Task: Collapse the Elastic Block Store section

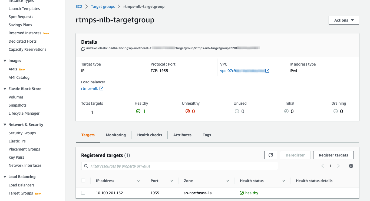Action: pos(5,89)
